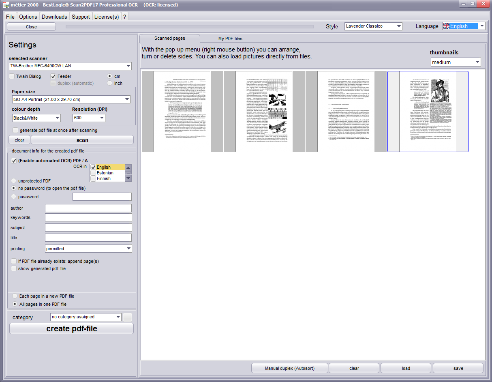Viewport: 492px width, 382px height.
Task: Click the small square button beside category
Action: click(x=128, y=317)
